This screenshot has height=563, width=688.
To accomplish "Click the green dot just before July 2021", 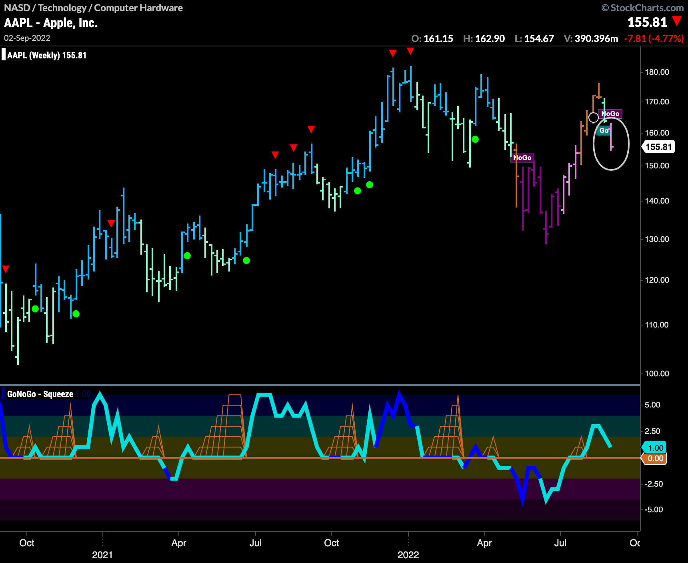I will (246, 260).
